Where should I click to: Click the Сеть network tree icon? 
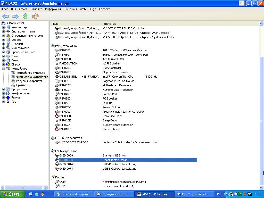pyautogui.click(x=8, y=60)
